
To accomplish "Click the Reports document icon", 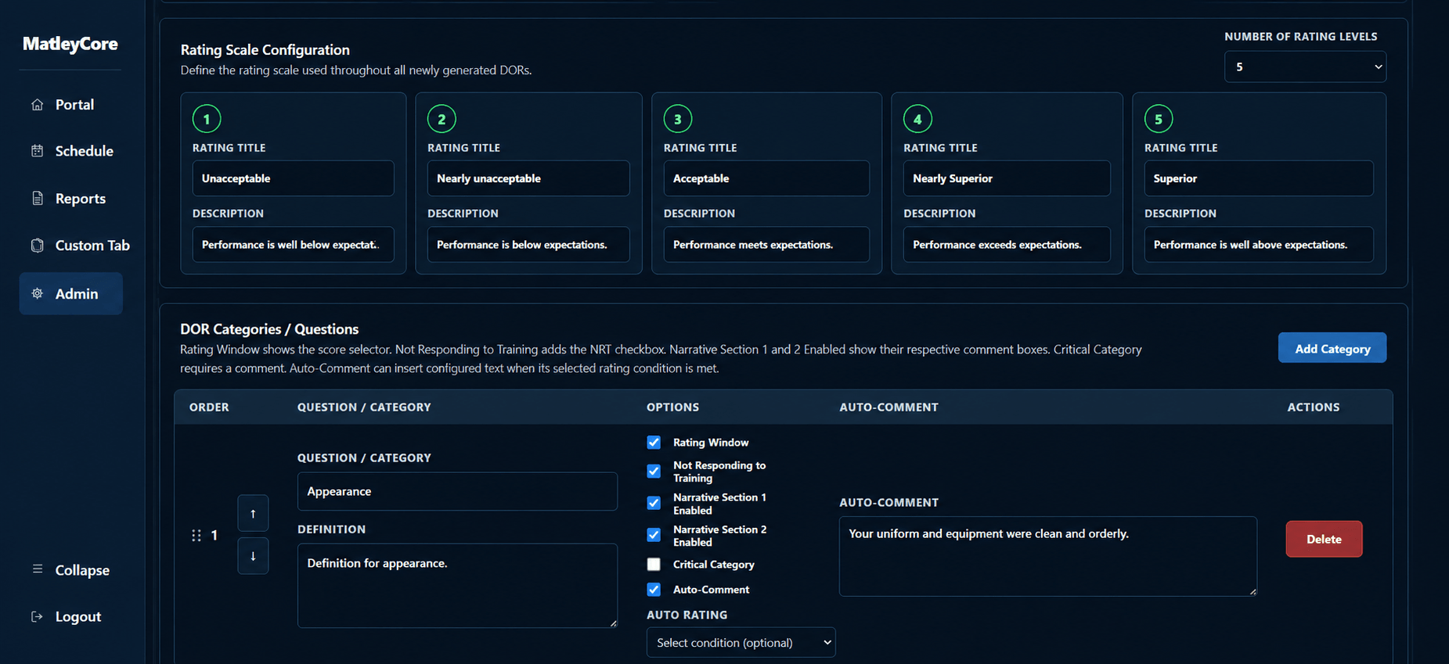I will 37,199.
